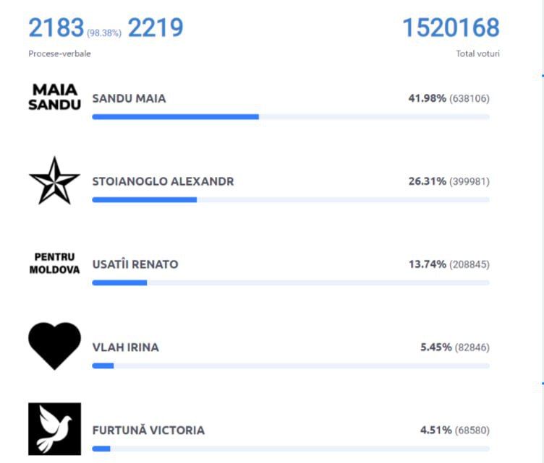Open FURTUNĂ VICTORIA candidate entry
Viewport: 544px width, 463px height.
tap(148, 430)
